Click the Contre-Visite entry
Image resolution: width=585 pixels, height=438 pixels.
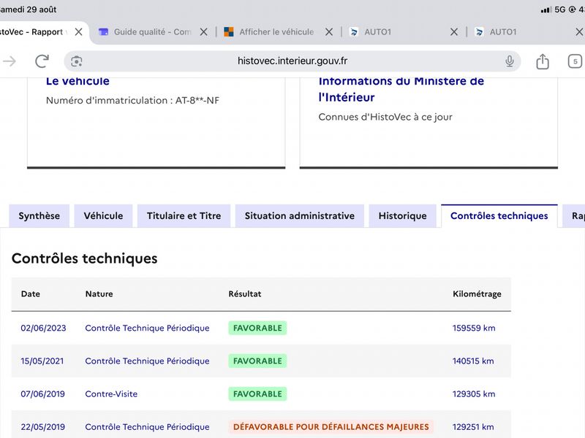[111, 394]
